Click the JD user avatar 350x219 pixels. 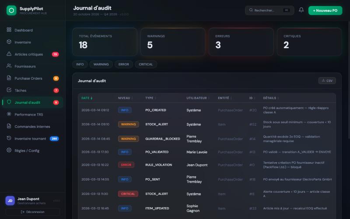(10, 201)
